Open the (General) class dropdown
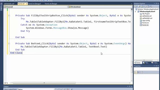Viewport: 160px width, 90px height. 67,7
